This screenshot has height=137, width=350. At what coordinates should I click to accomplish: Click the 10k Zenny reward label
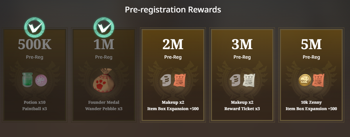click(311, 102)
